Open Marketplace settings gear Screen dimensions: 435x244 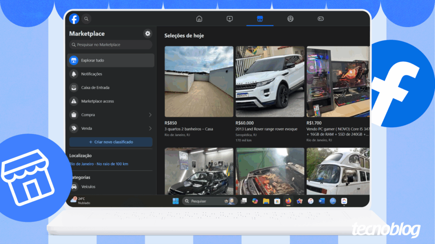[x=148, y=34]
